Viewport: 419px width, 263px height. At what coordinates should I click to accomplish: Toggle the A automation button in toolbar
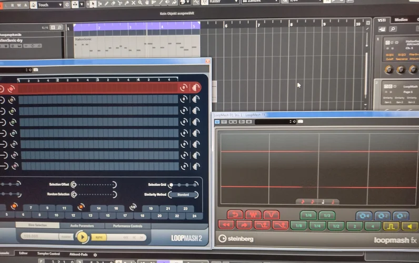pos(26,5)
